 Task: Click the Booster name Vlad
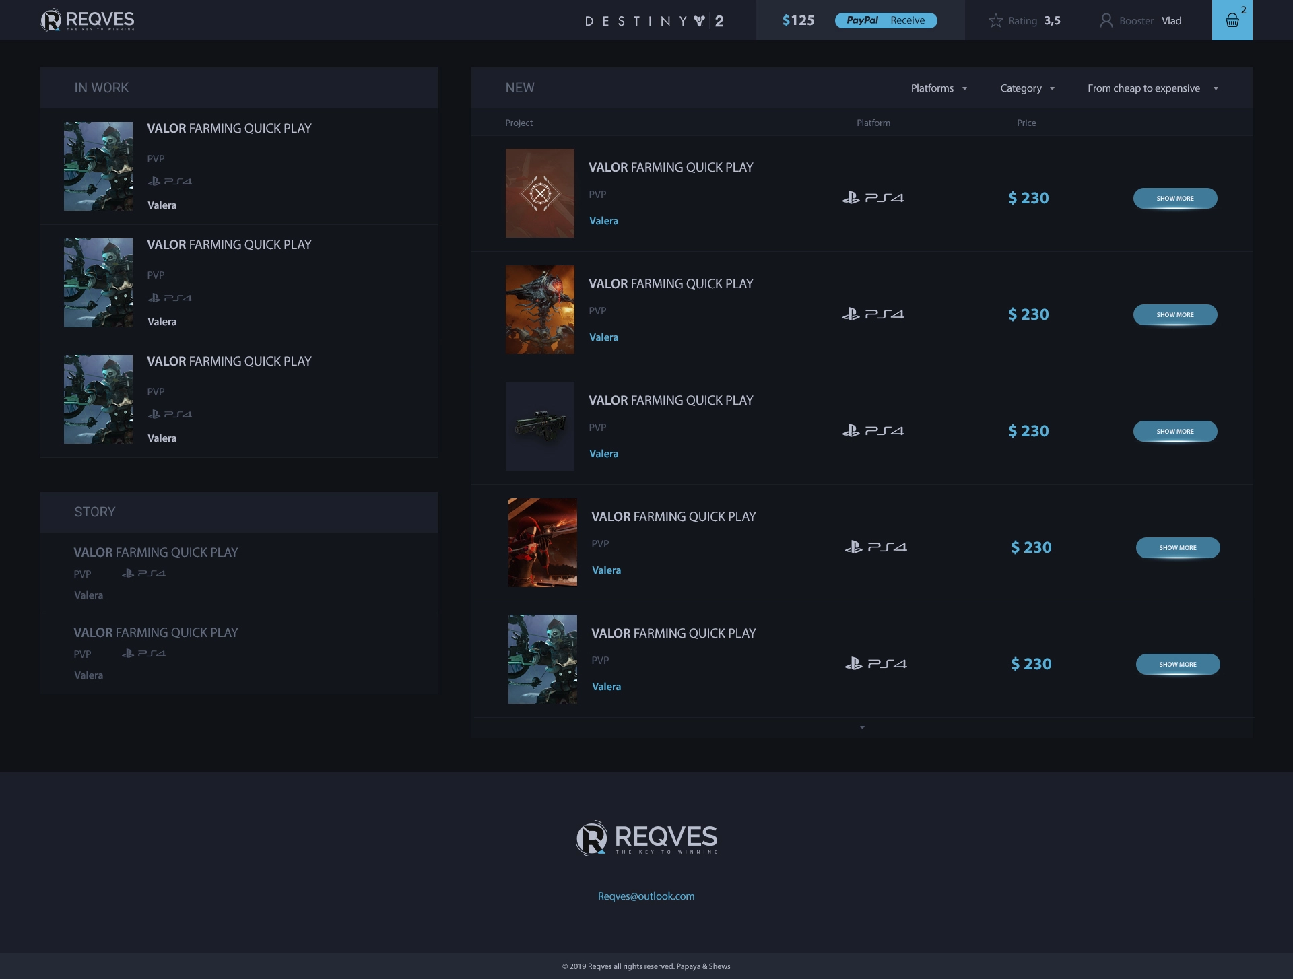(x=1171, y=21)
